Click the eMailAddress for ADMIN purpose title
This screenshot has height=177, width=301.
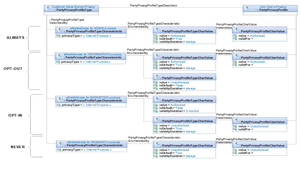coord(93,28)
